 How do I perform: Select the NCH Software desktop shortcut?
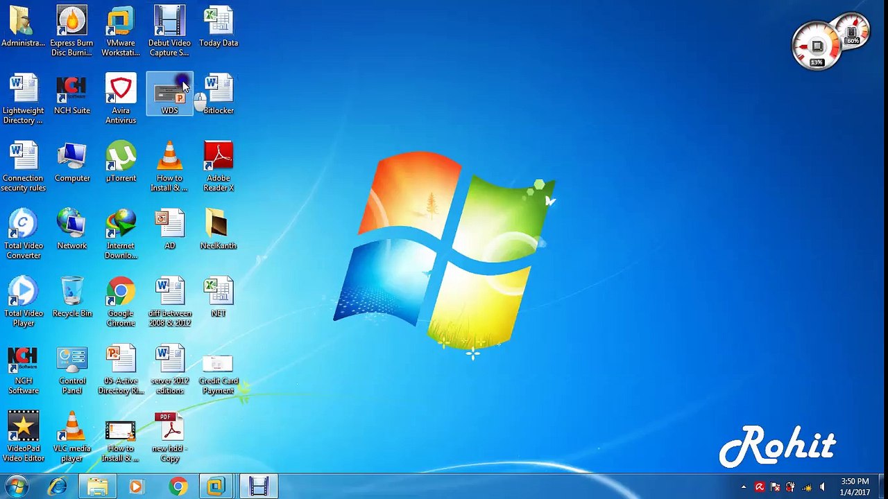[x=23, y=369]
